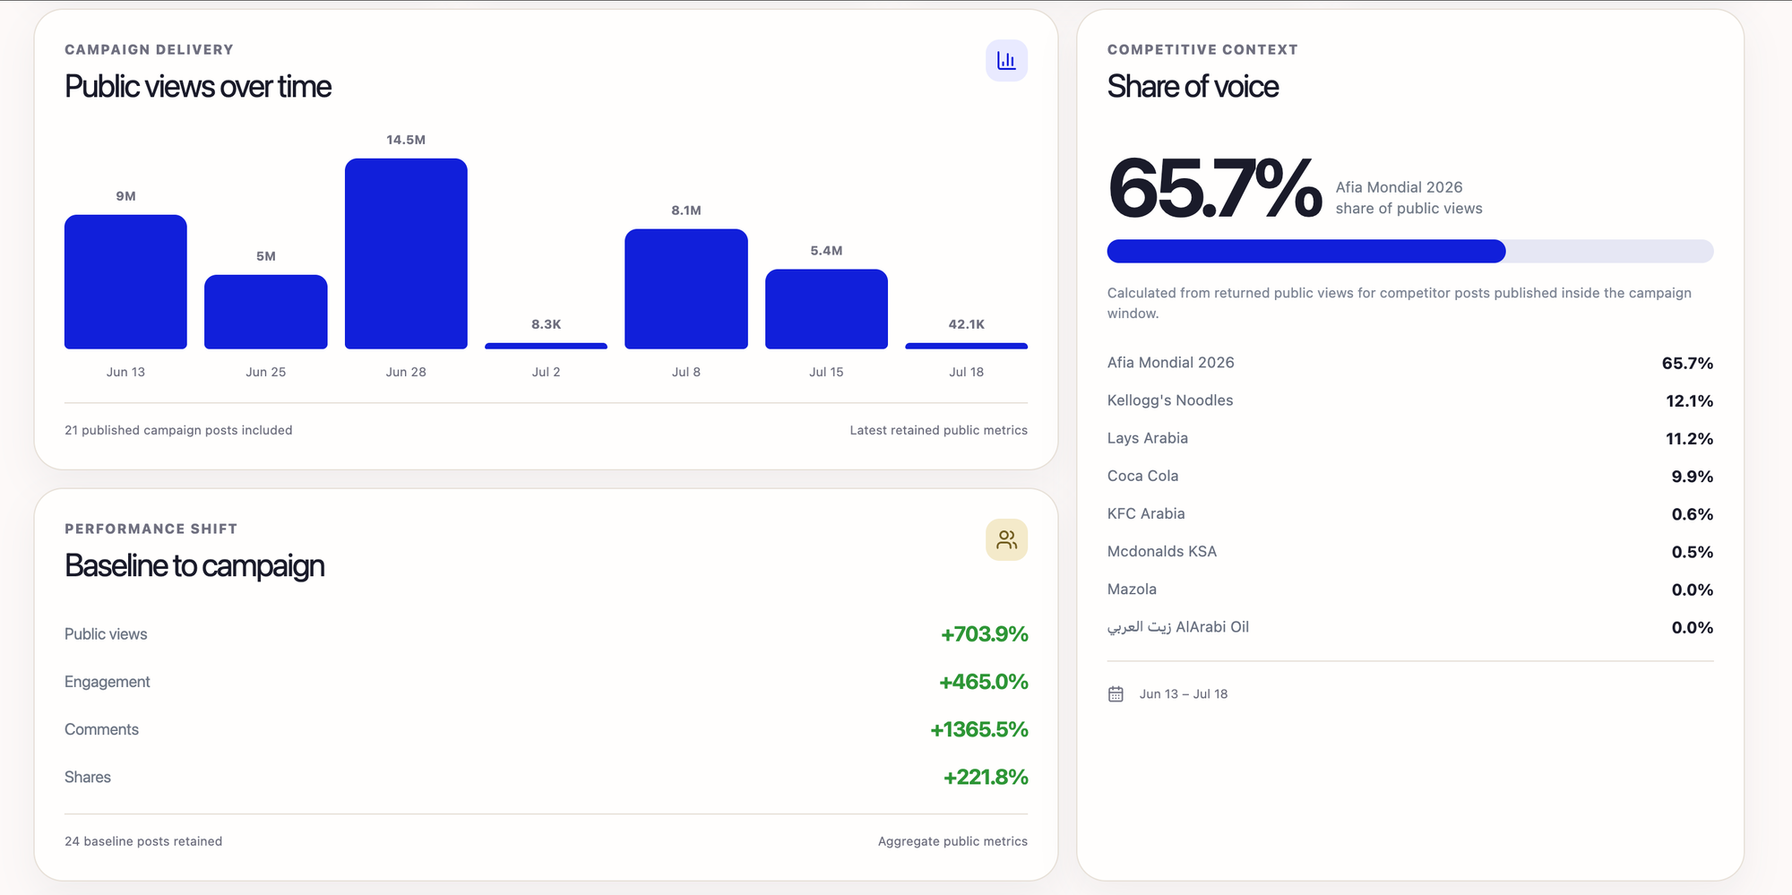Click the Performance Shift section label
The image size is (1792, 895).
[x=151, y=529]
